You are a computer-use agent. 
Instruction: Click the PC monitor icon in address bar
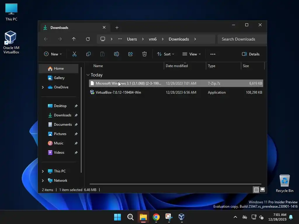click(x=103, y=39)
